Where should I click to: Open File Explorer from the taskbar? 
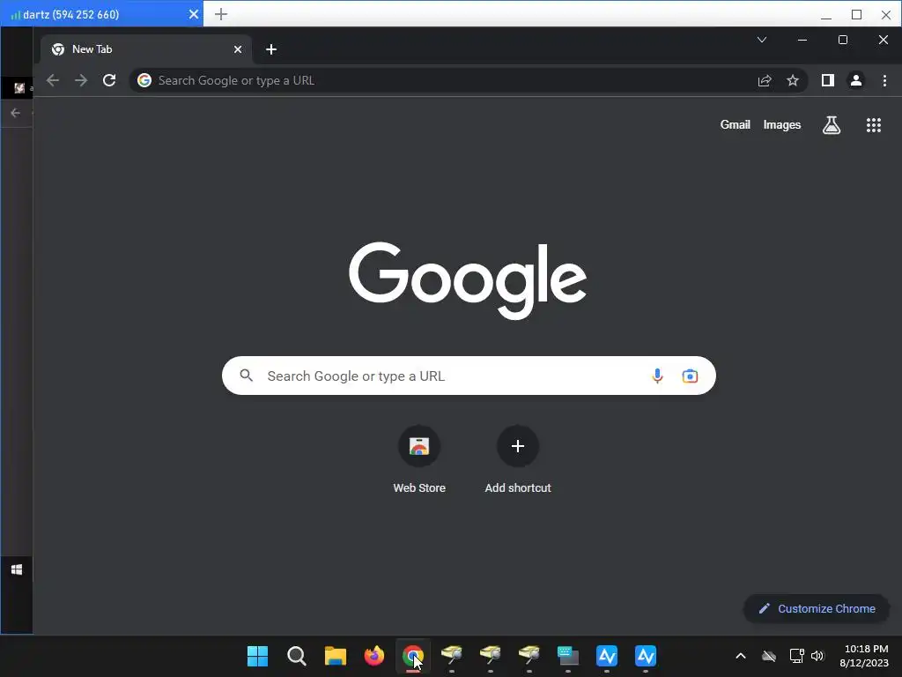pyautogui.click(x=336, y=656)
